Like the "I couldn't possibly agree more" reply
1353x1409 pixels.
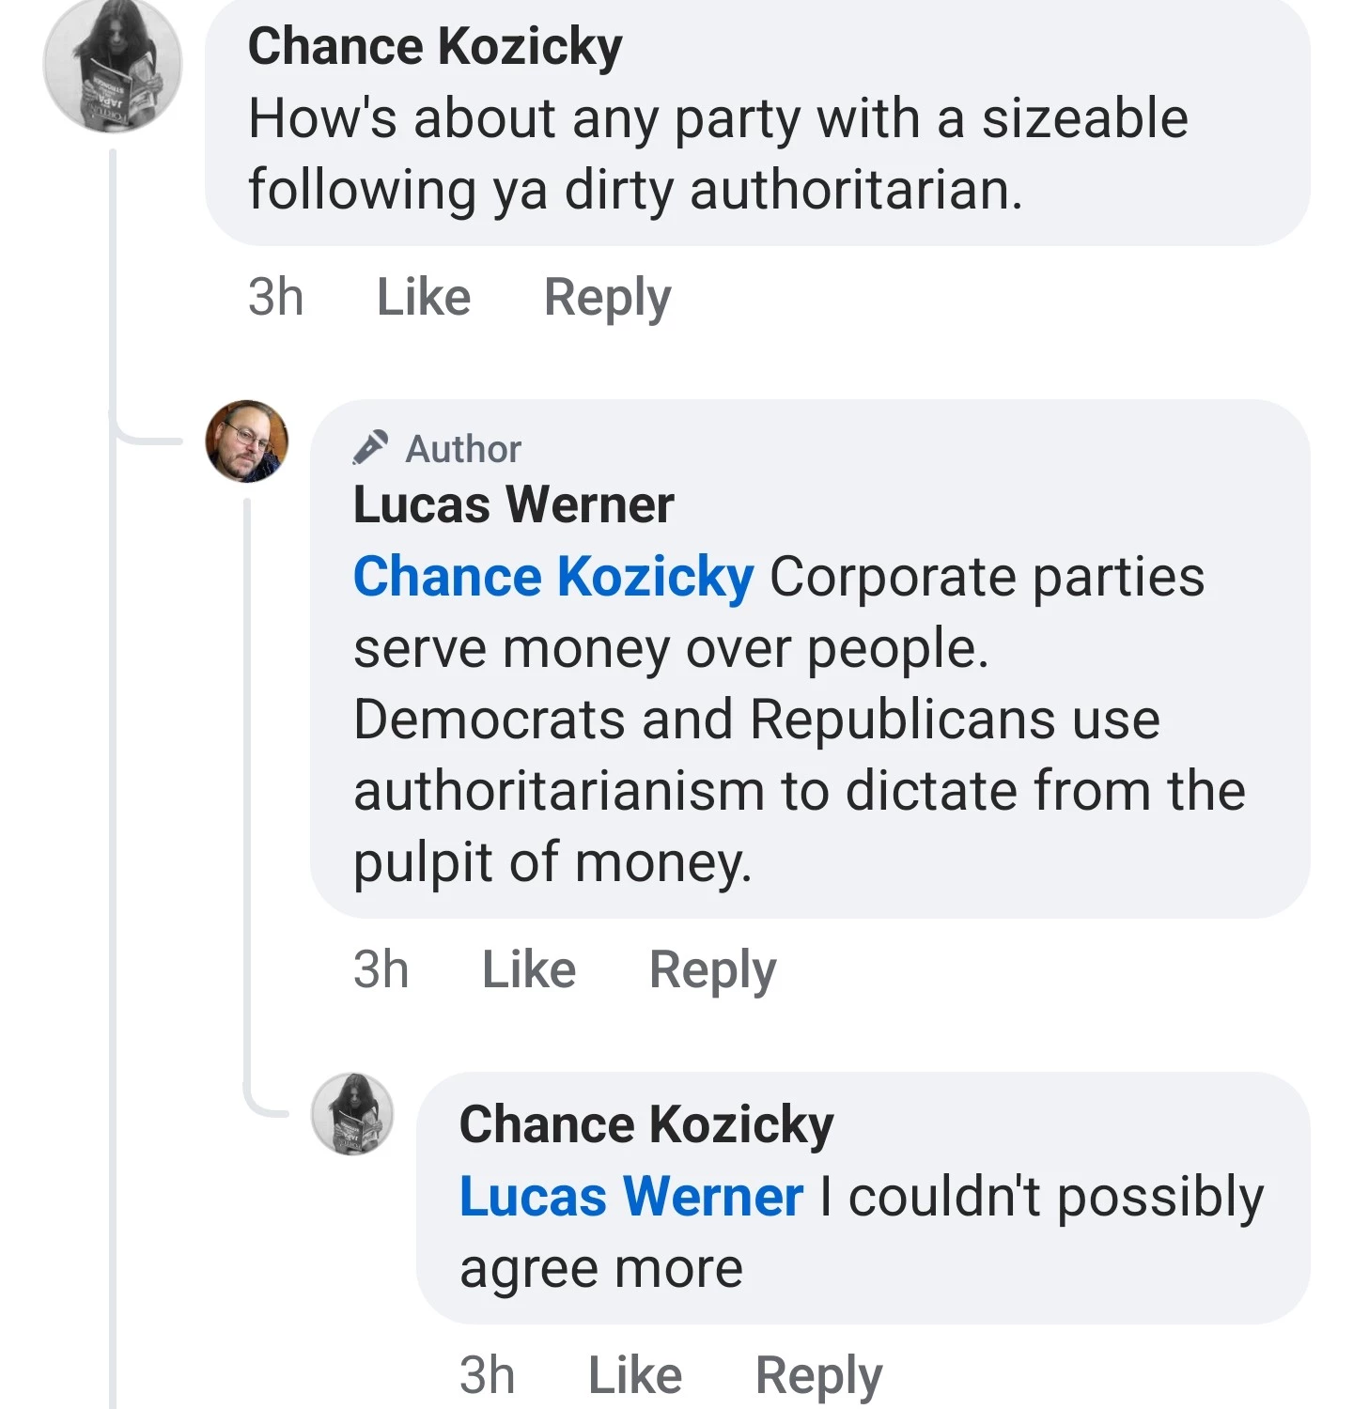(x=635, y=1376)
